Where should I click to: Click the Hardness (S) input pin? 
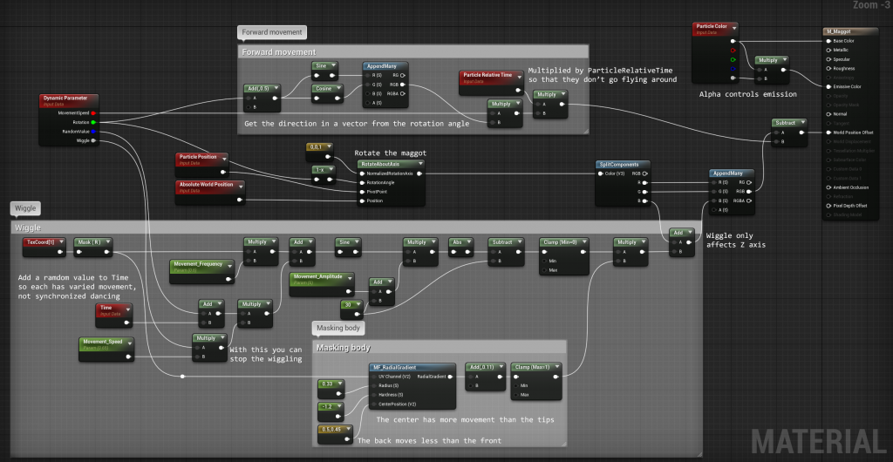point(374,395)
